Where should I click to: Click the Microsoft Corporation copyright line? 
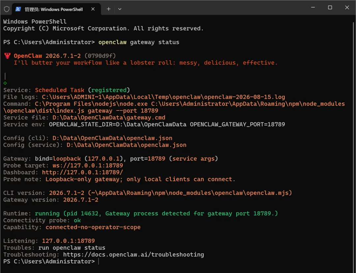pos(104,29)
